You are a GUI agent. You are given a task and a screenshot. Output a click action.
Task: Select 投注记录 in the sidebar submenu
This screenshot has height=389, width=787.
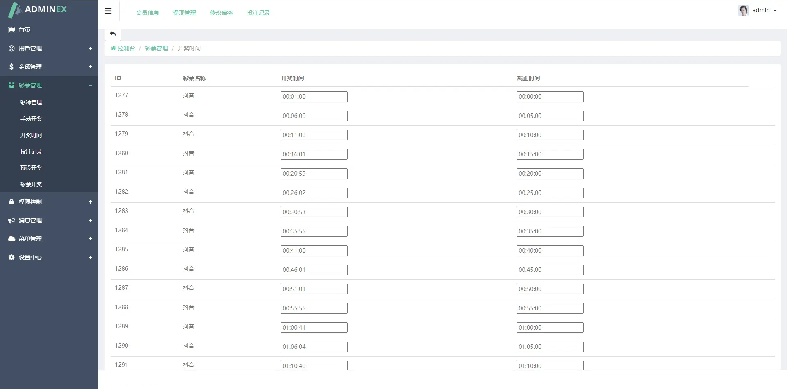pos(31,152)
